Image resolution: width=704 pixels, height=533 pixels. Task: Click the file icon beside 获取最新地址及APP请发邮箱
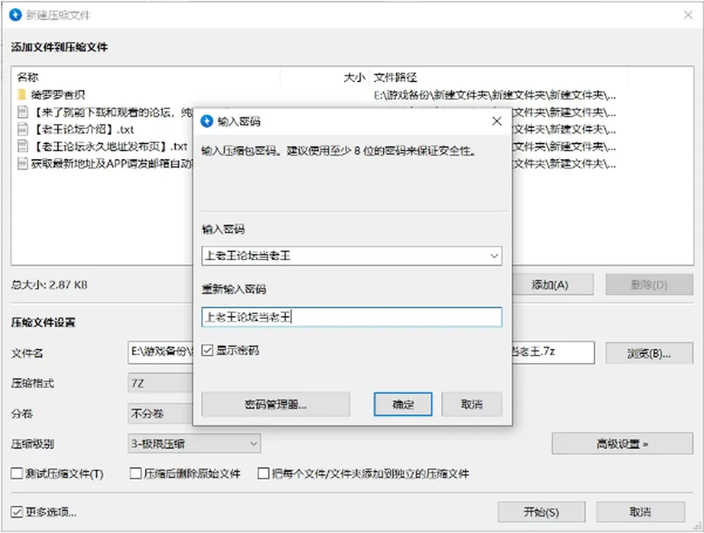[22, 163]
